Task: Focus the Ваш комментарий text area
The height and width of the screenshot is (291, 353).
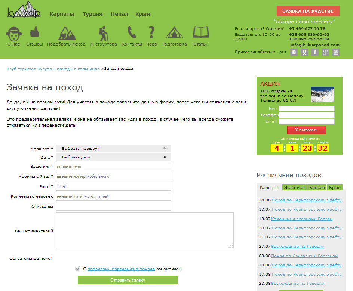Action: (x=145, y=230)
